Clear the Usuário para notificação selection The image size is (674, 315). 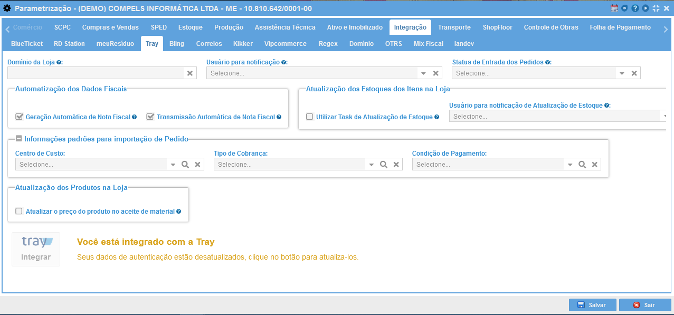pos(436,73)
